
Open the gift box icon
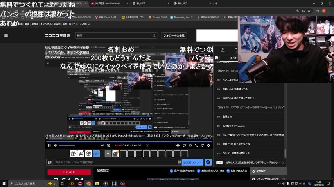(73, 153)
